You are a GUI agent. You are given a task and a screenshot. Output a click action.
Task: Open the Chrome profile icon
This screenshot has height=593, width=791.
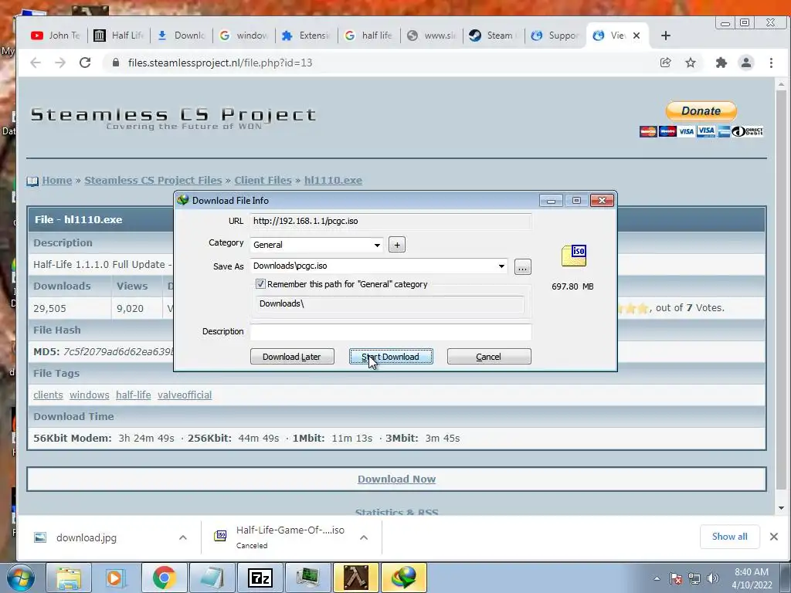[746, 63]
